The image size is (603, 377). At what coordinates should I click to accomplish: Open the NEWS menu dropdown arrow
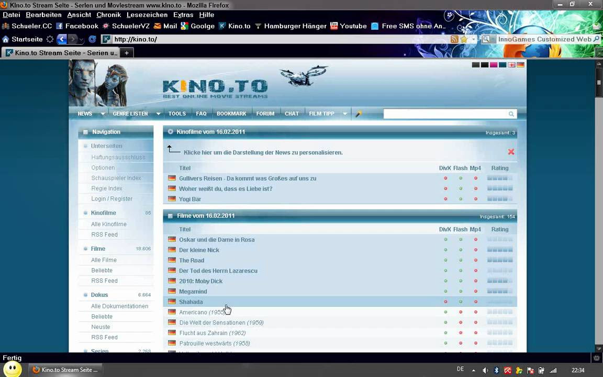[103, 114]
